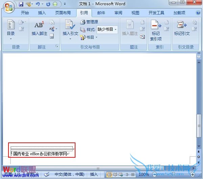Select the 引用 ribbon tab
This screenshot has width=203, height=179.
tap(84, 13)
